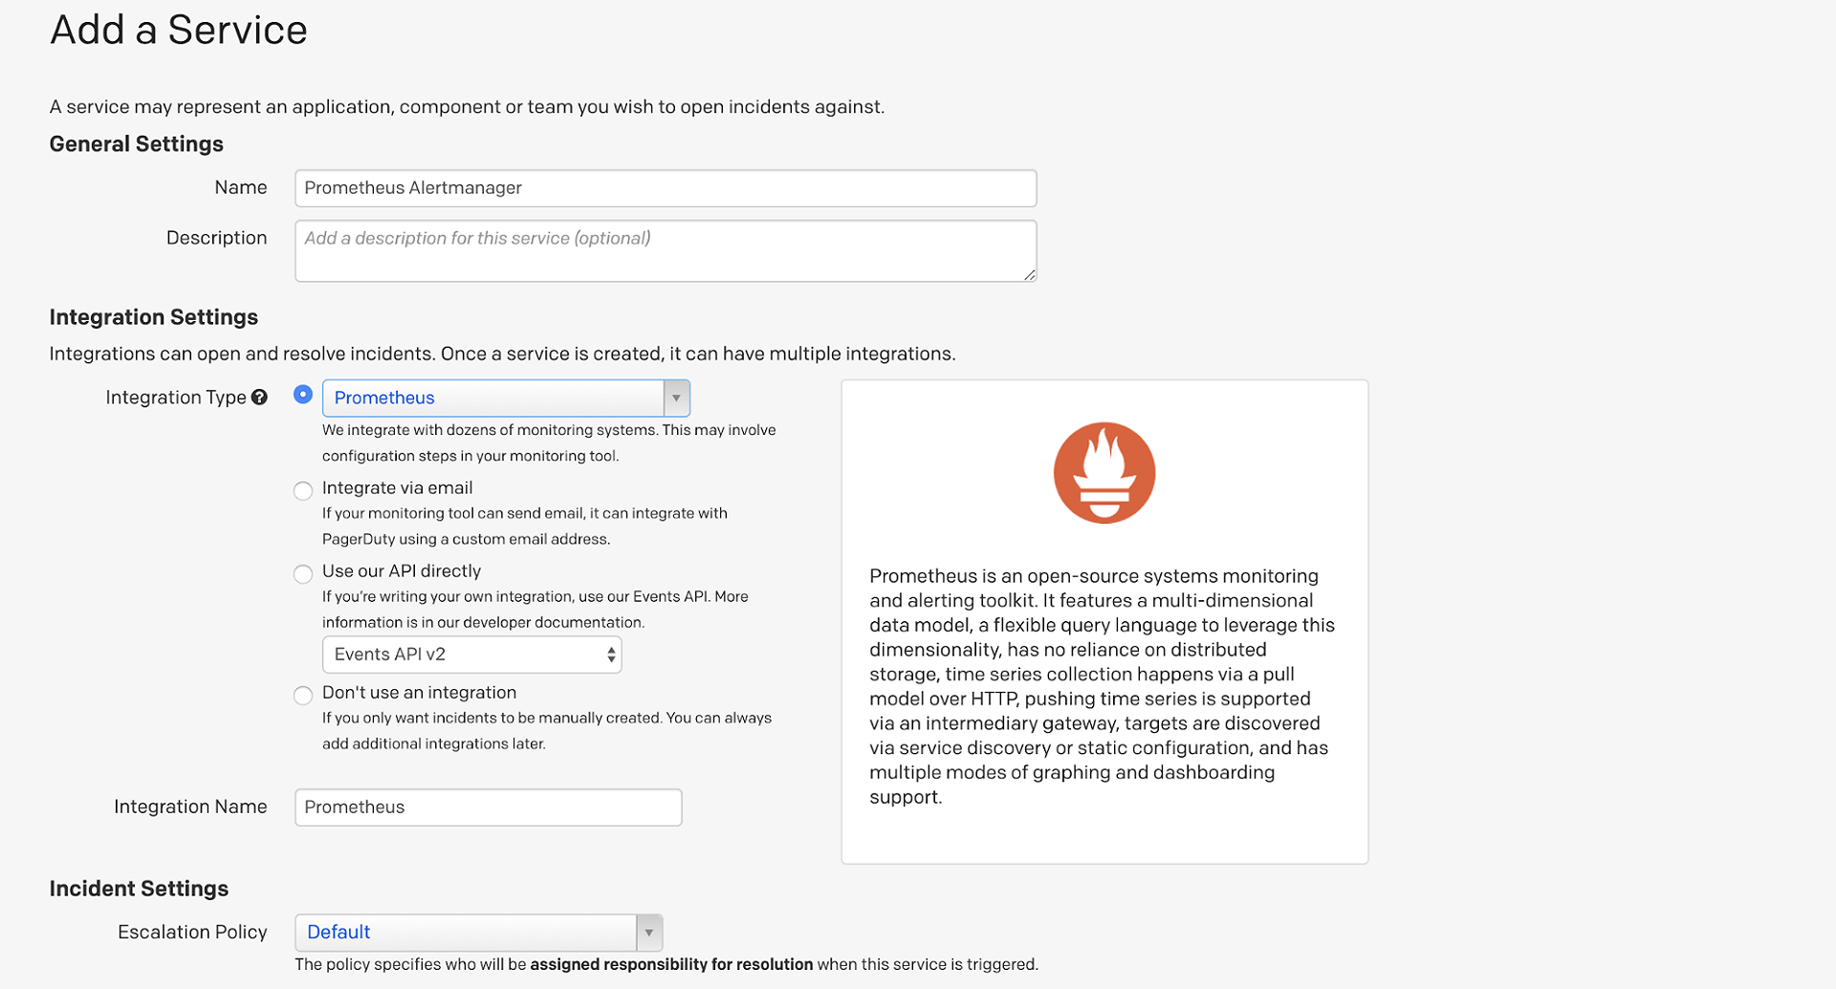The height and width of the screenshot is (989, 1836).
Task: Focus the service Name input field
Action: click(x=665, y=187)
